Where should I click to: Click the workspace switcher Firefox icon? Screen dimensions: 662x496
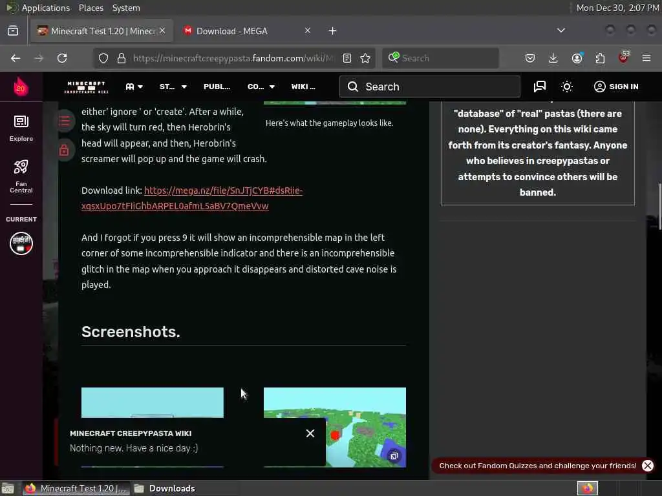tap(587, 488)
